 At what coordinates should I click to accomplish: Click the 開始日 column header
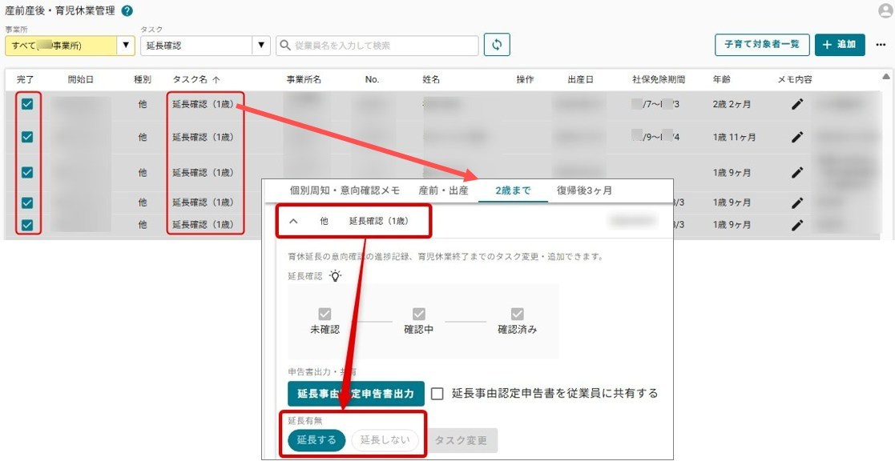[80, 80]
